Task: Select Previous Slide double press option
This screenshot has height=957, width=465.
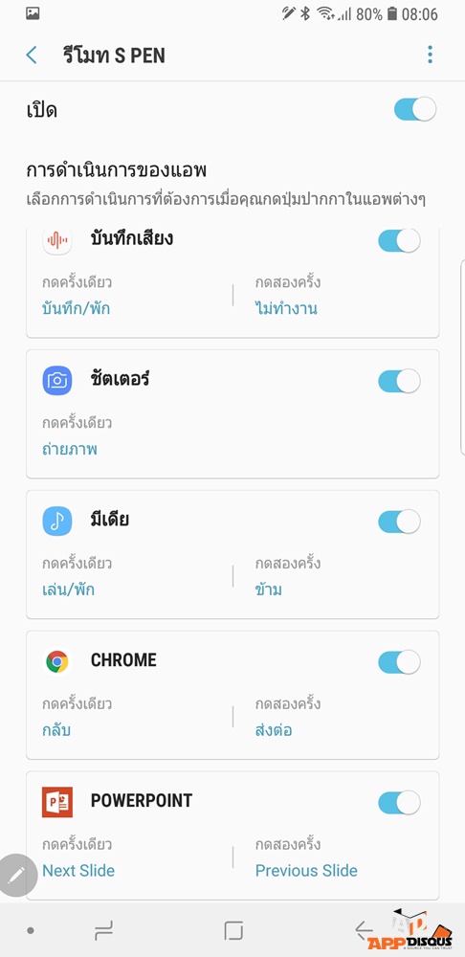Action: [306, 870]
